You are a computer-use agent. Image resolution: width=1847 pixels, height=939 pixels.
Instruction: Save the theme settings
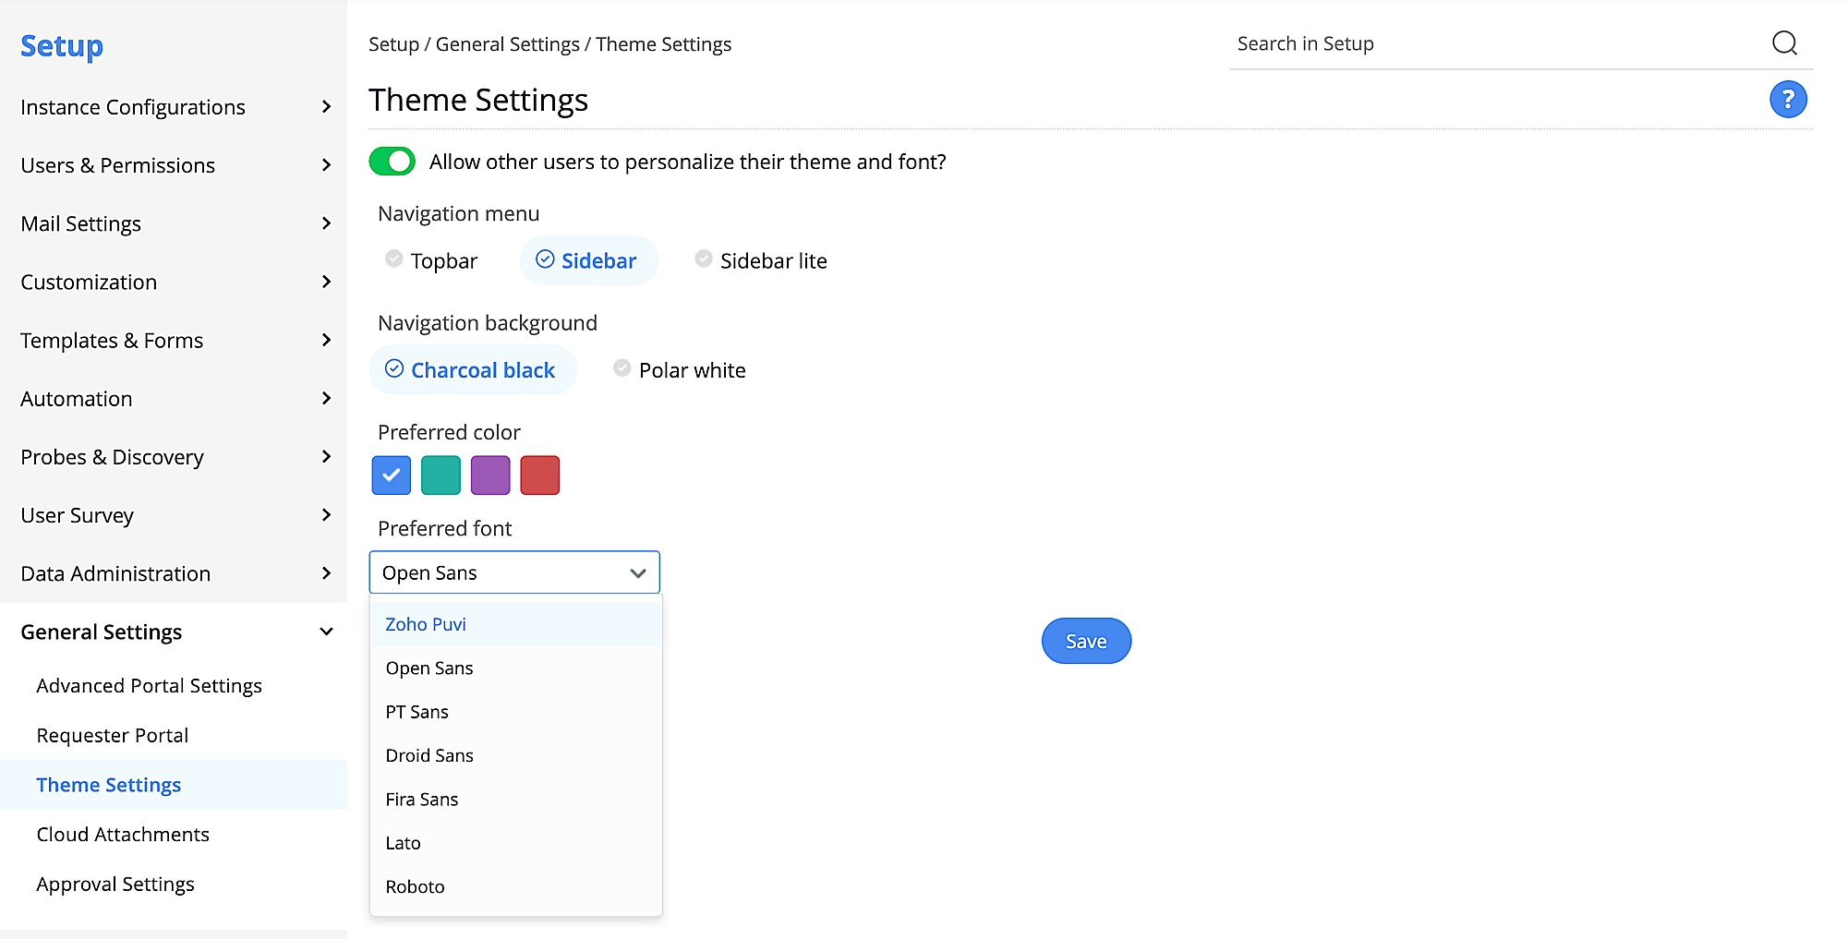(1086, 641)
